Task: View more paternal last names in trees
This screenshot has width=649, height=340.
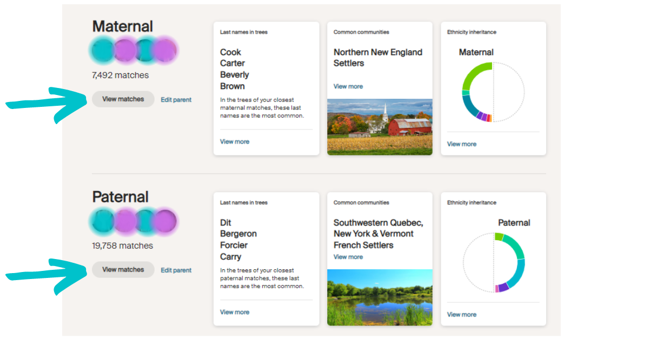Action: click(235, 312)
